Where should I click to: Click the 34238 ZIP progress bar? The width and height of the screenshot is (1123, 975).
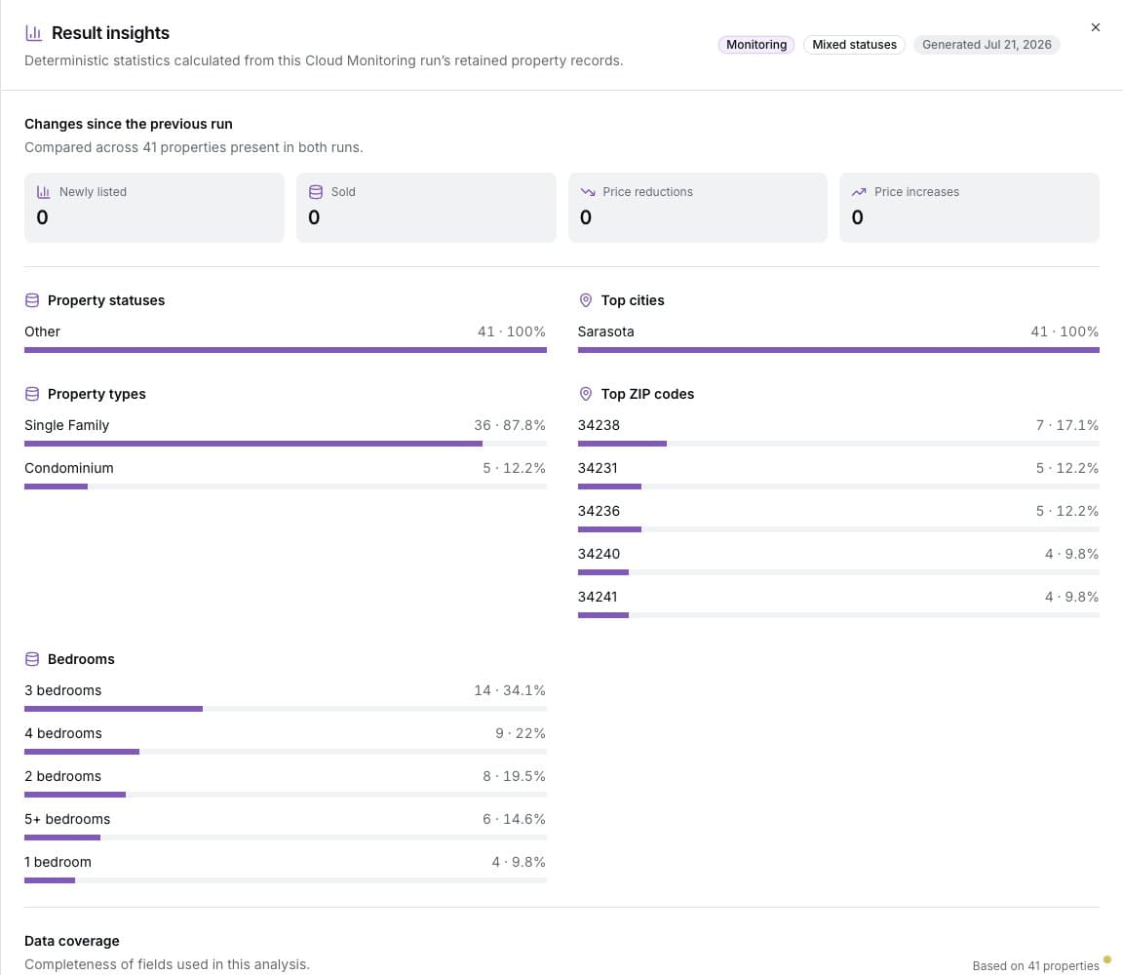coord(838,444)
